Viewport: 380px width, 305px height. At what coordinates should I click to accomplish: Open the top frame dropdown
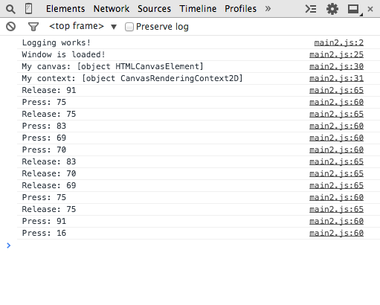tap(83, 26)
